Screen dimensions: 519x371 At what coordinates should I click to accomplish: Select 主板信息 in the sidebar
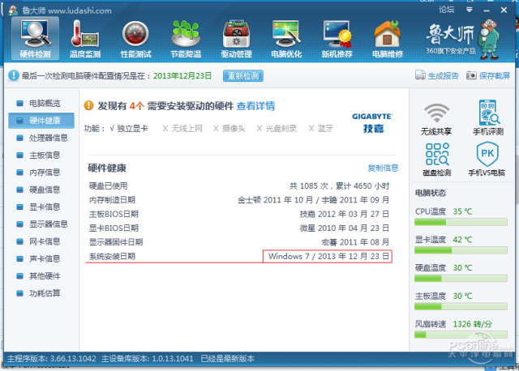tap(41, 155)
